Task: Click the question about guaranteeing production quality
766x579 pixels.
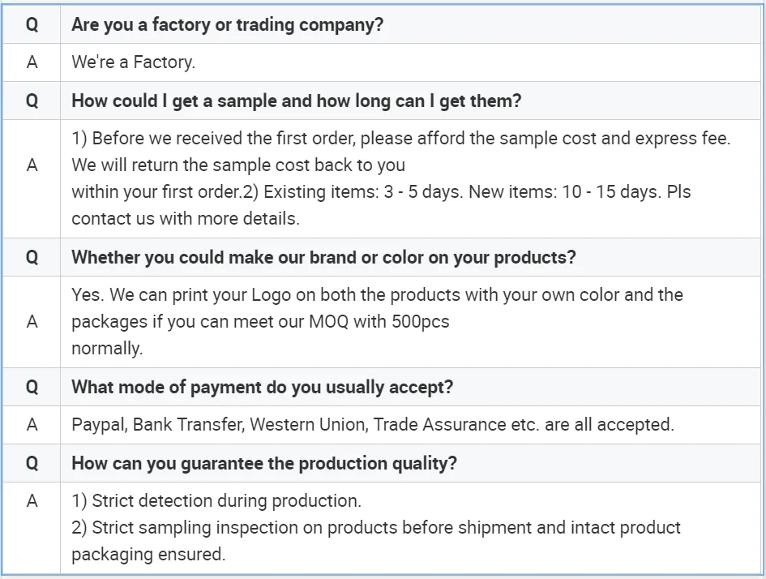Action: click(x=263, y=463)
